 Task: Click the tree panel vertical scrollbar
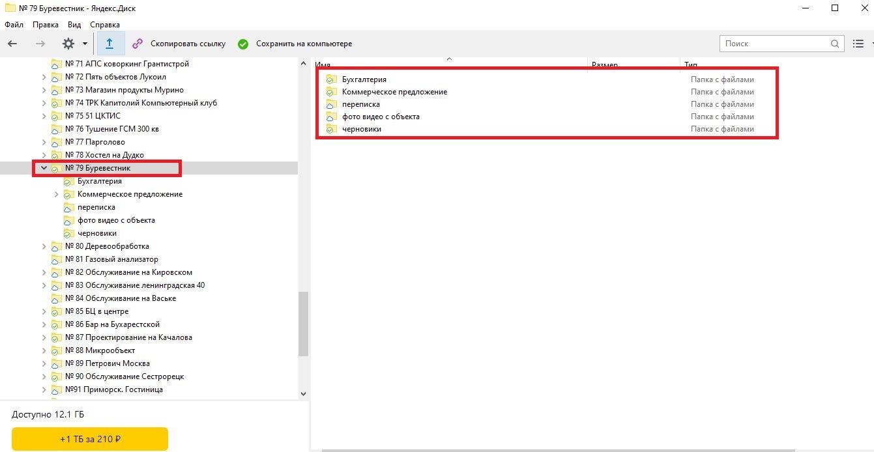click(x=303, y=324)
